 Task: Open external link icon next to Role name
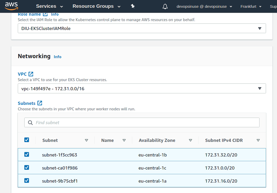pos(45,14)
